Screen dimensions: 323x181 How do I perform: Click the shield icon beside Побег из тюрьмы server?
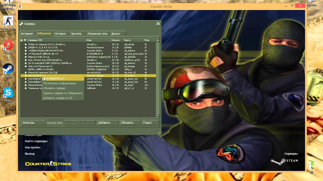(x=26, y=44)
